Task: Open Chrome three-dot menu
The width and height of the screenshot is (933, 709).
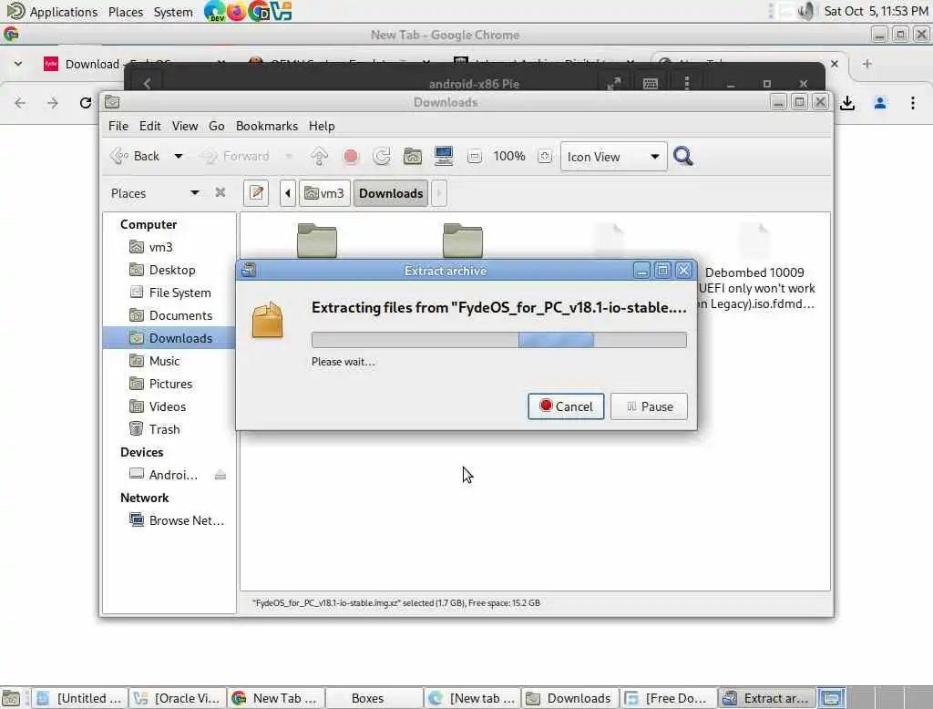Action: [913, 103]
